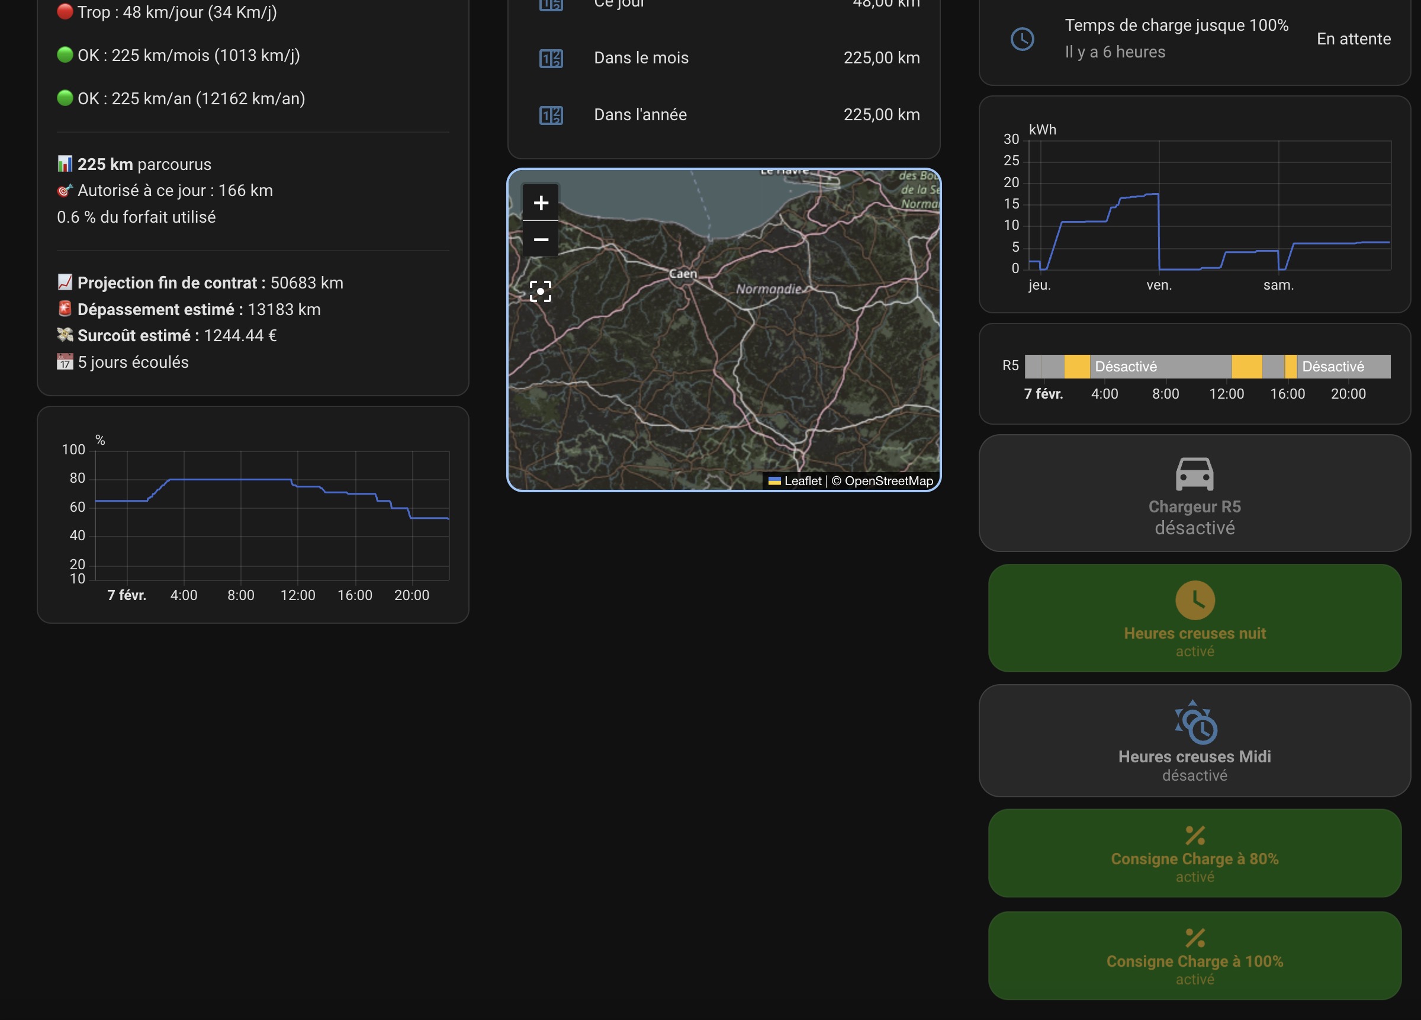Click the counter icon next to Dans le mois

[x=551, y=58]
